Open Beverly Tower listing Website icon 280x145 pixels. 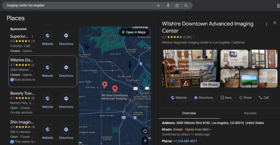(48, 98)
